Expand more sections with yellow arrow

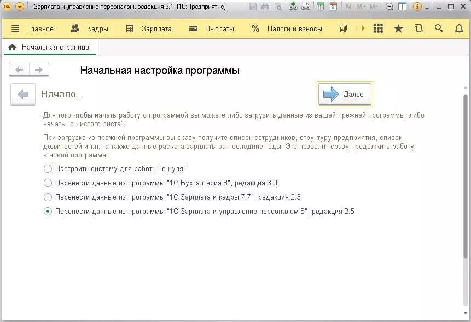point(363,28)
